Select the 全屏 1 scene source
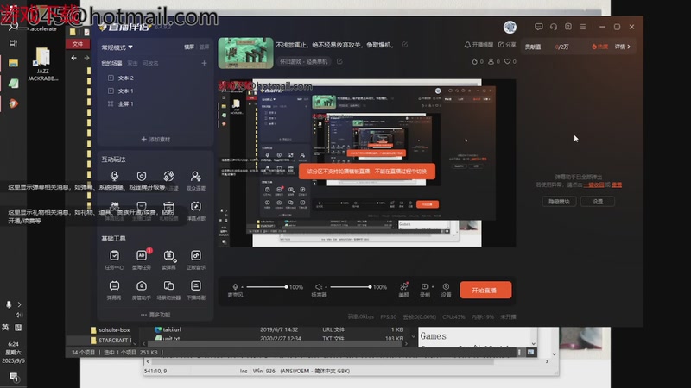 pyautogui.click(x=125, y=103)
